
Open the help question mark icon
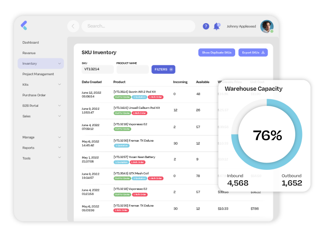click(x=206, y=26)
